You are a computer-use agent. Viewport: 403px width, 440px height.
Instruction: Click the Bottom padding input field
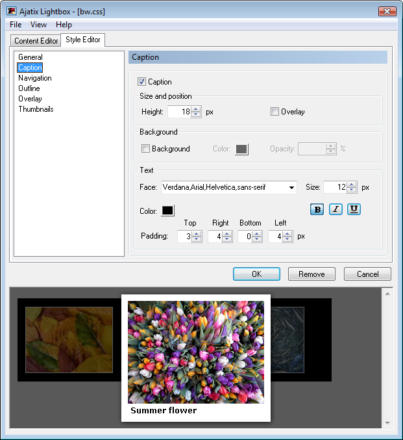pos(245,237)
